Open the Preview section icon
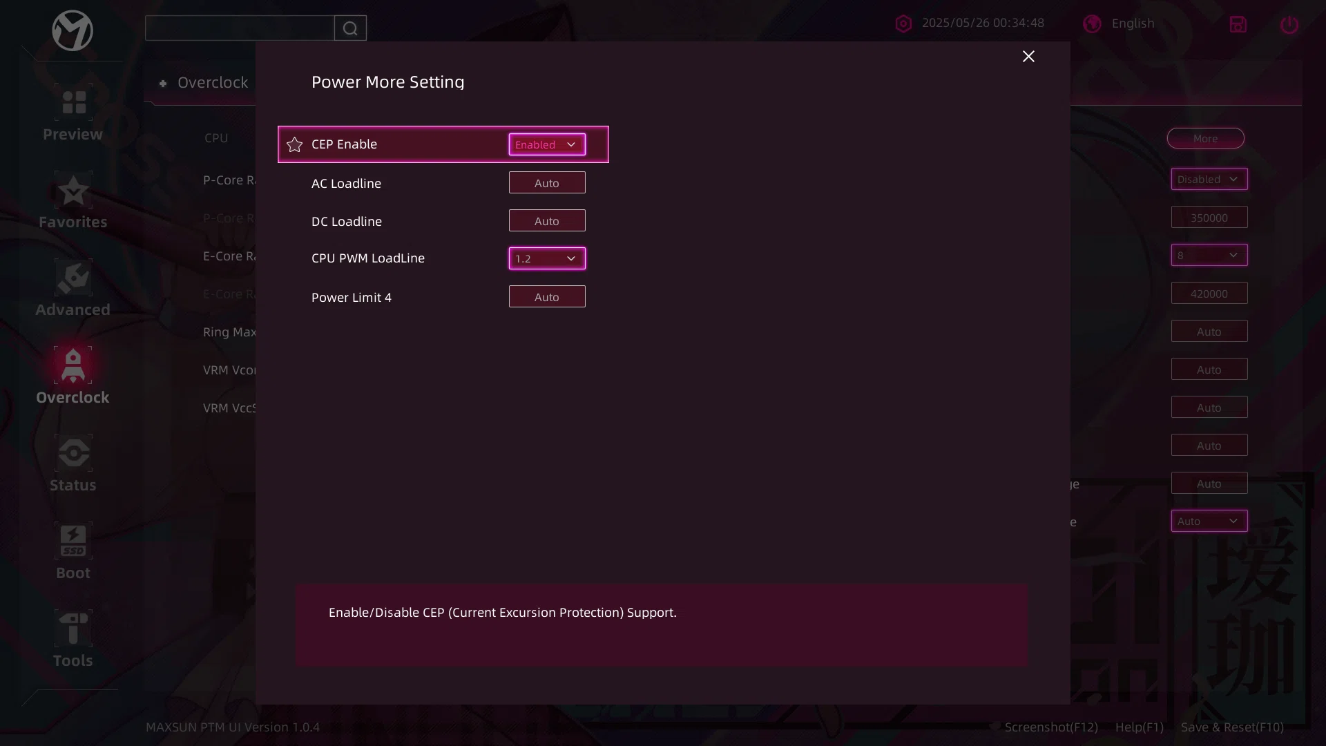Viewport: 1326px width, 746px height. click(73, 102)
